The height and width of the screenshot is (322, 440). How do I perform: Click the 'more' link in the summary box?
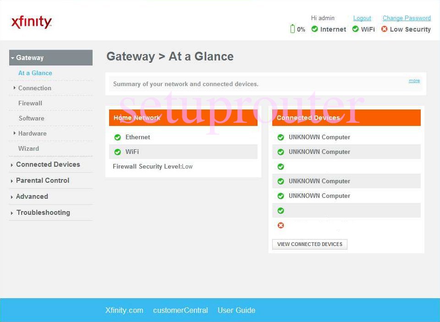pyautogui.click(x=414, y=81)
